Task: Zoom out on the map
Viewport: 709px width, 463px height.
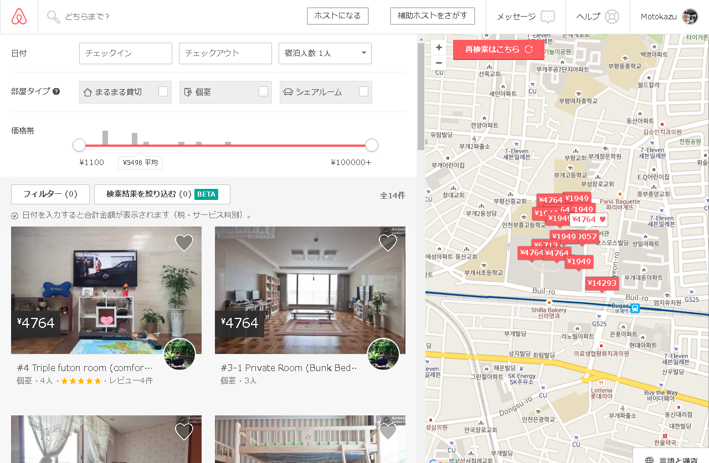Action: [439, 63]
